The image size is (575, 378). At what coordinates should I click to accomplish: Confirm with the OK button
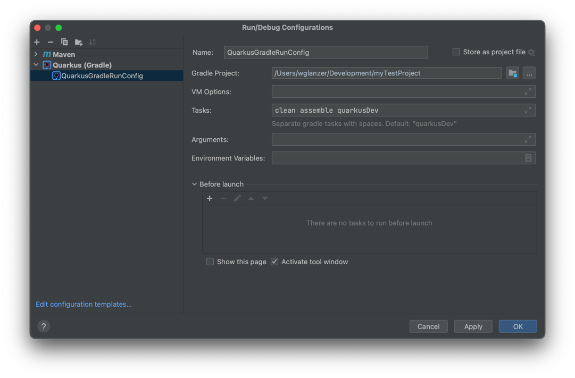point(518,326)
